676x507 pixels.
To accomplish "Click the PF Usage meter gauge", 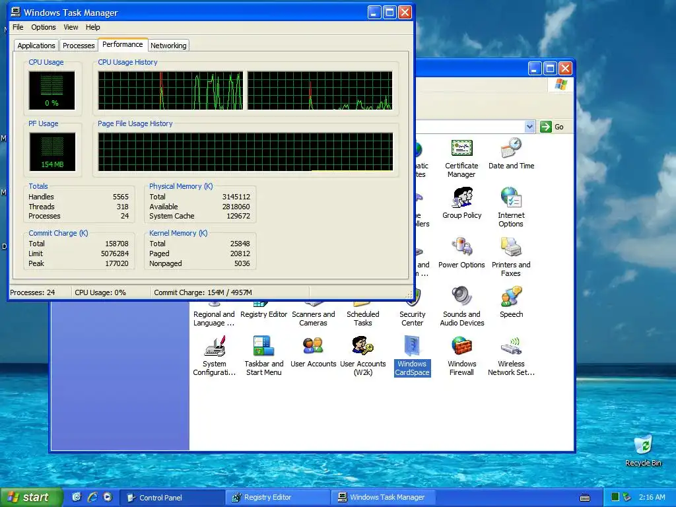I will click(x=52, y=152).
